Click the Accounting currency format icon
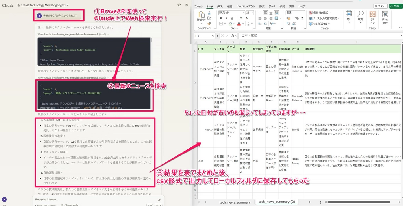This screenshot has width=403, height=206. click(x=288, y=18)
